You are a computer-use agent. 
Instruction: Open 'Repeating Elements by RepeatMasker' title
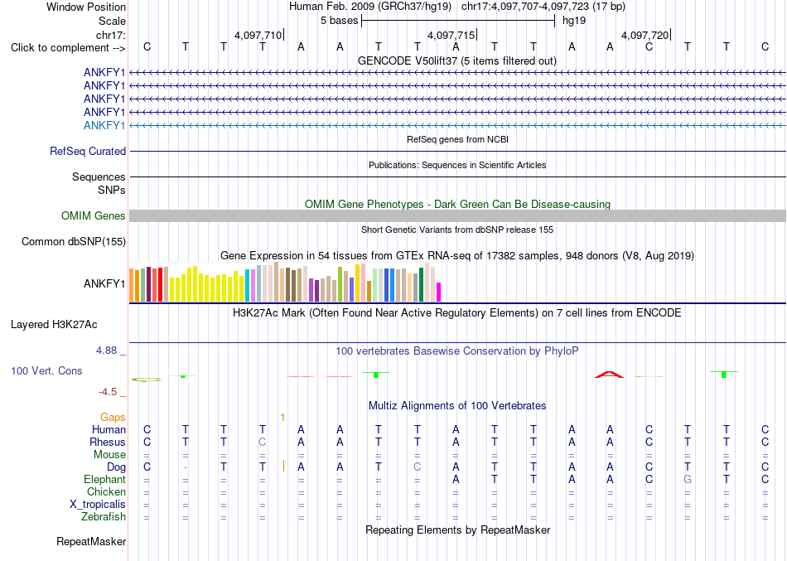[x=457, y=530]
